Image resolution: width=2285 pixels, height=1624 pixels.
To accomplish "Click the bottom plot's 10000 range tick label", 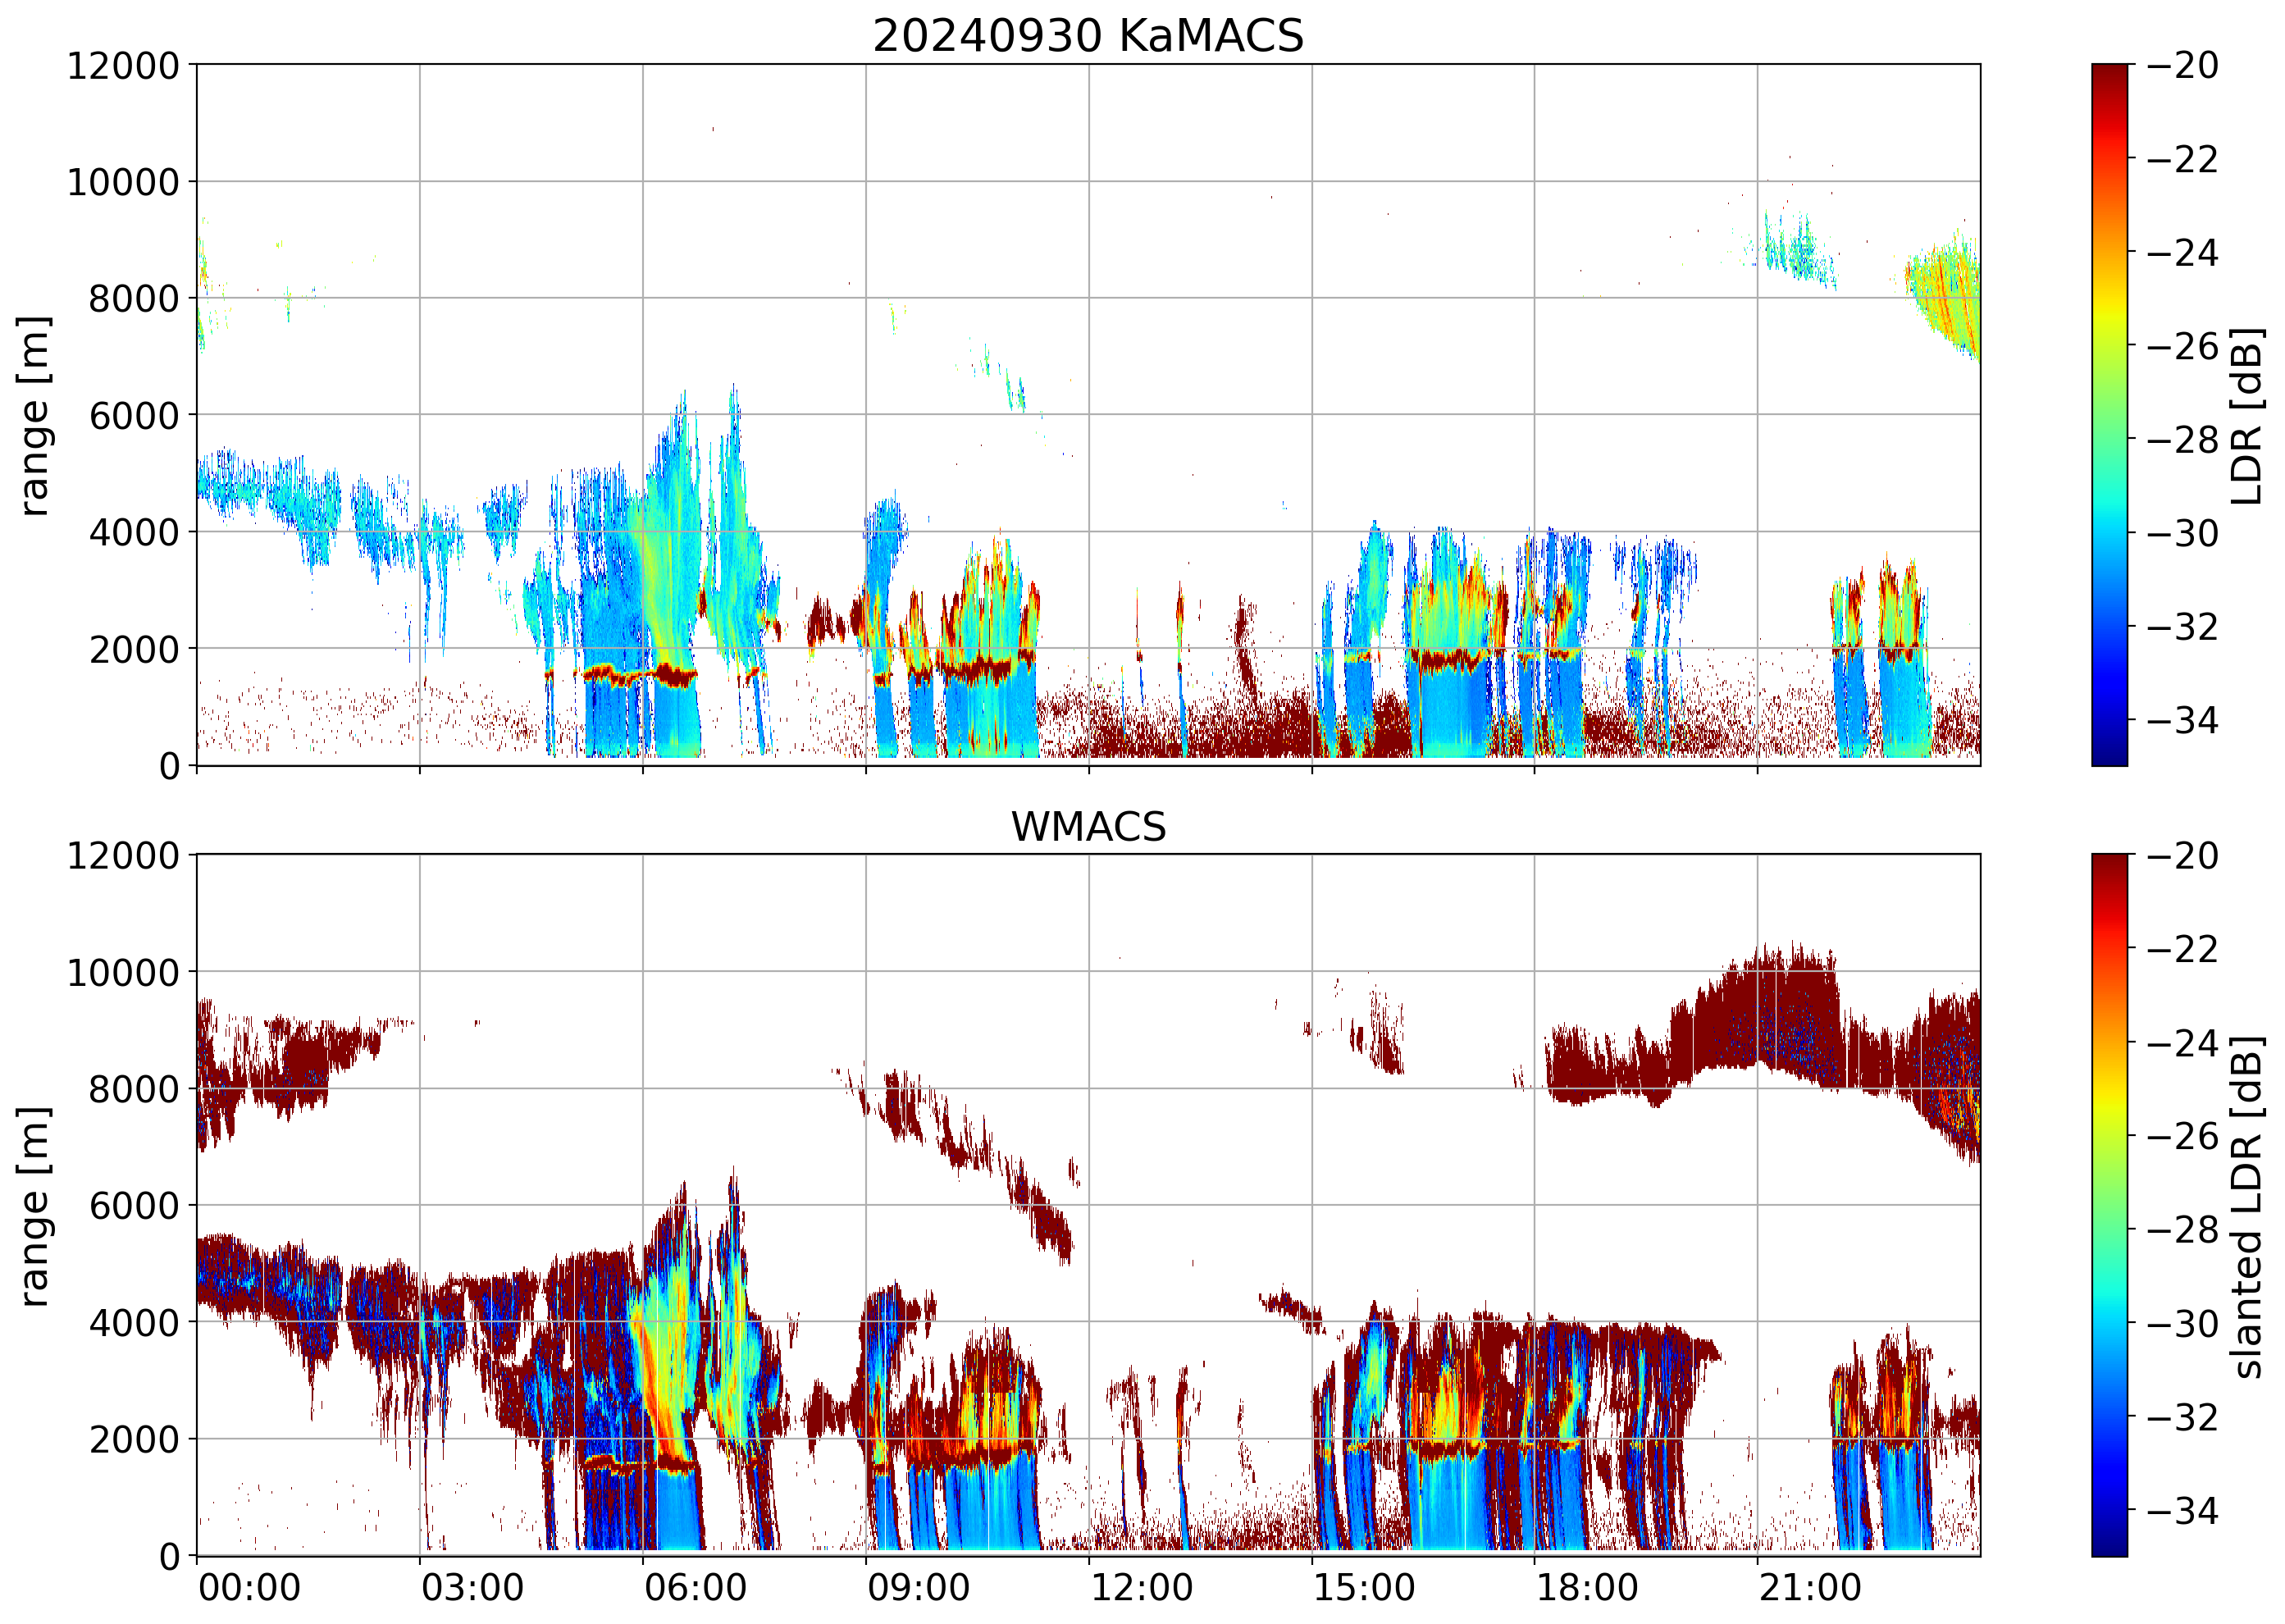I will coord(122,972).
